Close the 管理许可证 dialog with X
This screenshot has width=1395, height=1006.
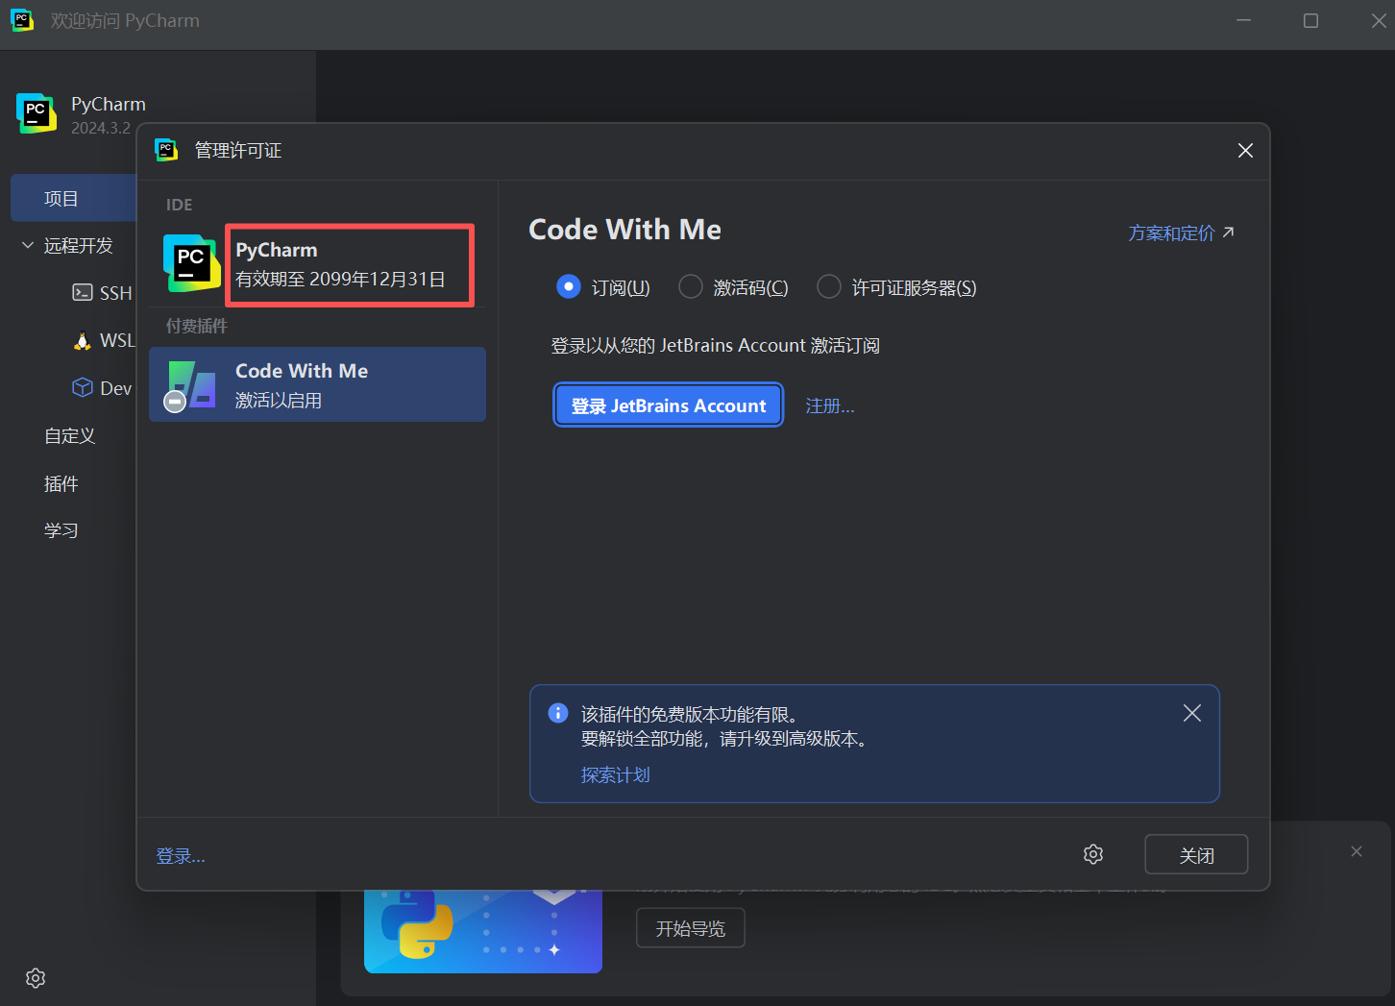click(1246, 151)
